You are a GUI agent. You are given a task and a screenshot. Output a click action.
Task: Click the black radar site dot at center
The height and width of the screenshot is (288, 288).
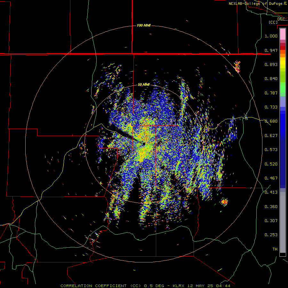click(144, 144)
